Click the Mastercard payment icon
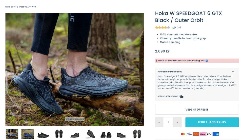Screen dimensions: 243x140 (x=183, y=134)
